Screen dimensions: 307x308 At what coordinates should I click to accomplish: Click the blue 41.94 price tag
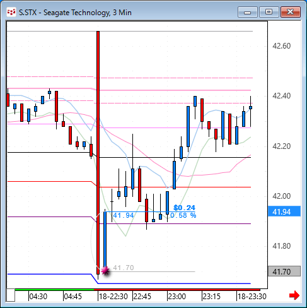284,211
